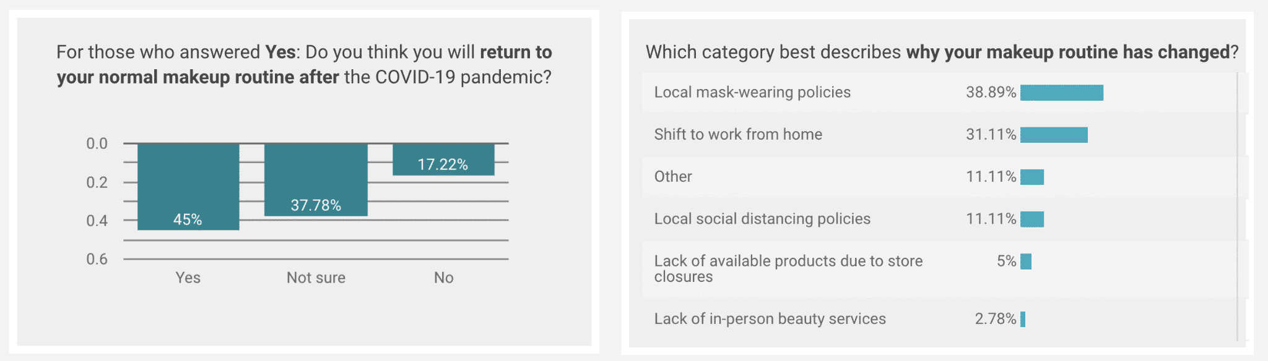This screenshot has width=1268, height=361.
Task: Click the tiny 2.78% bar
Action: point(1023,319)
